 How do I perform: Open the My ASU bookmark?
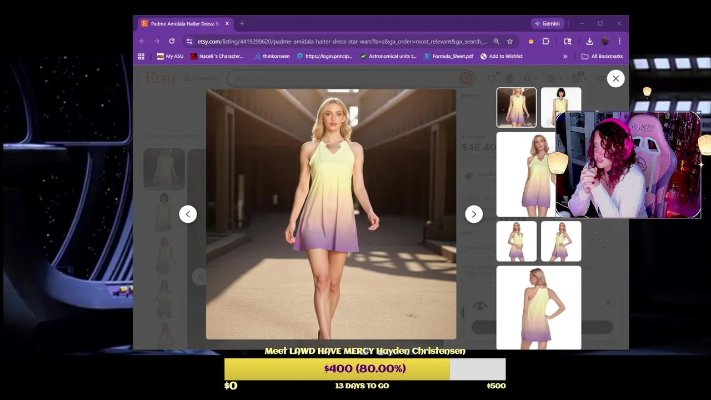click(x=170, y=56)
